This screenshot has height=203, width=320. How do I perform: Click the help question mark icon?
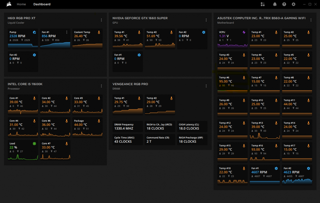click(x=284, y=4)
